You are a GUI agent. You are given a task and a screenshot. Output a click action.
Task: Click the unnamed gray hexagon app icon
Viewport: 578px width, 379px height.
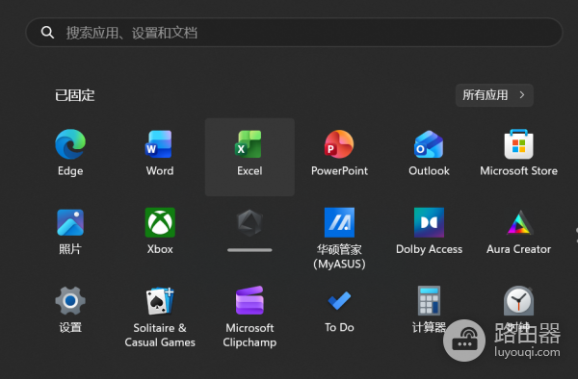(x=250, y=223)
